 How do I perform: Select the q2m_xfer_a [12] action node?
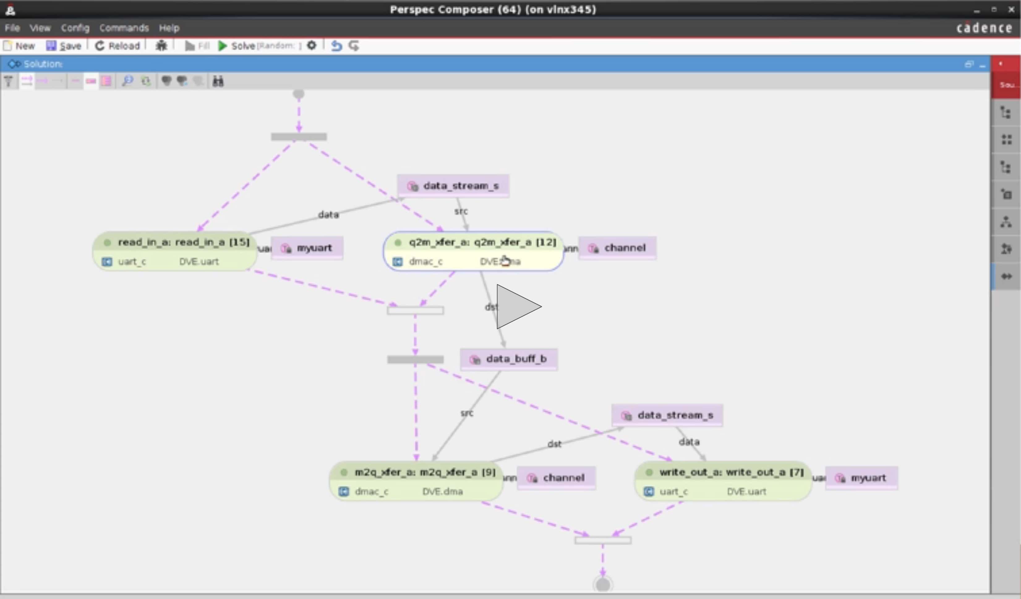click(473, 251)
